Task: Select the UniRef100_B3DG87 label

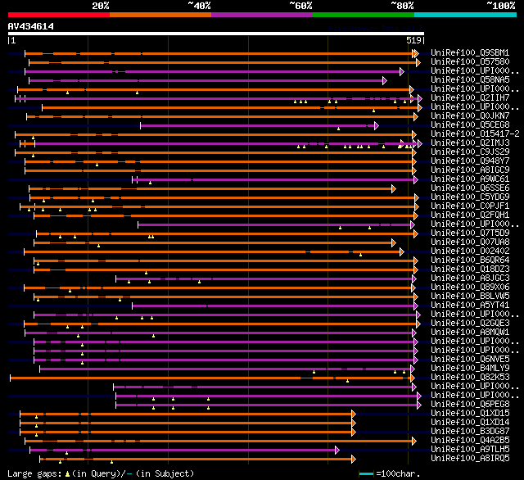Action: point(470,432)
